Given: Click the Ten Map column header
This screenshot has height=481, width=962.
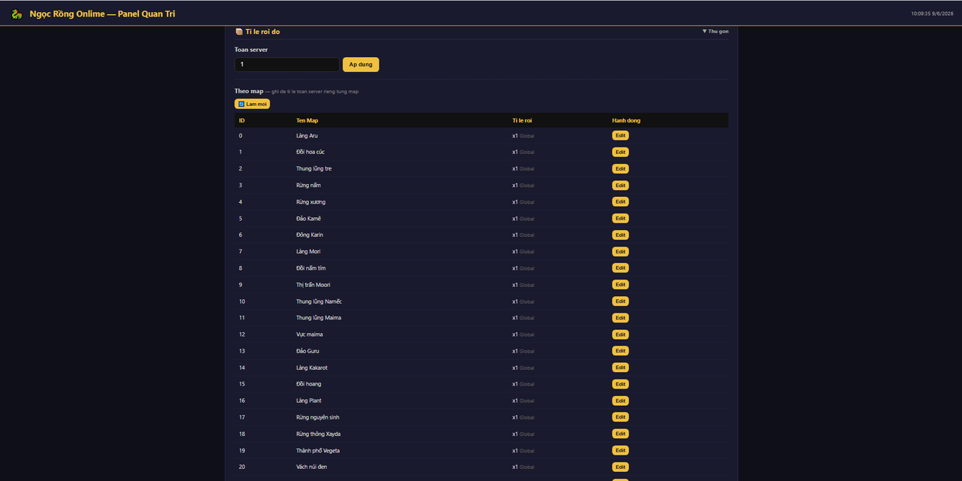Looking at the screenshot, I should tap(307, 120).
